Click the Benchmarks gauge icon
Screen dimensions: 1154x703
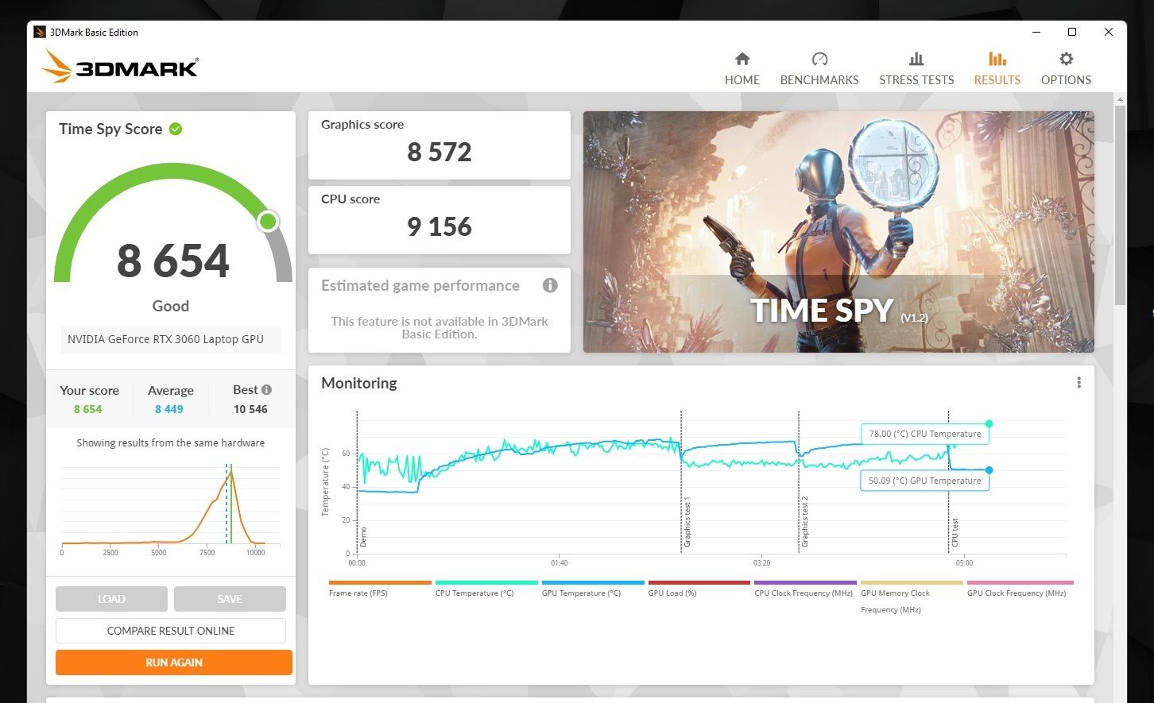tap(819, 59)
